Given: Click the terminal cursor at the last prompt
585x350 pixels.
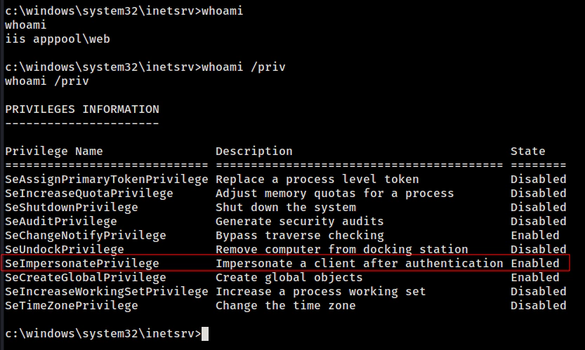Looking at the screenshot, I should pos(205,333).
